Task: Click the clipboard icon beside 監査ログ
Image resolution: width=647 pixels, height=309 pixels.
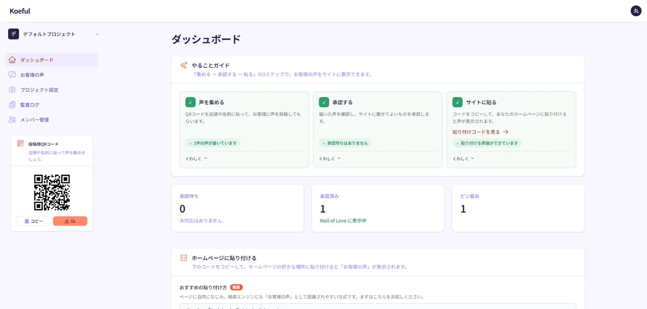Action: tap(12, 105)
